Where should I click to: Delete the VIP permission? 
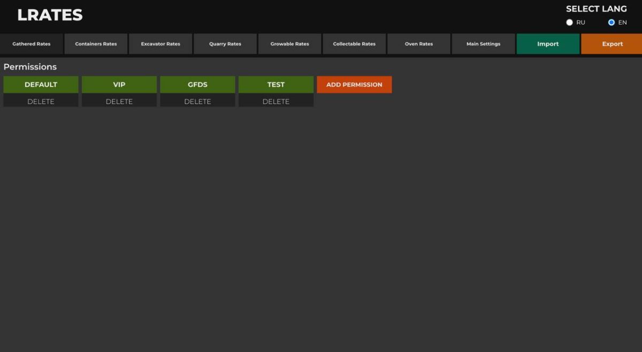[119, 101]
